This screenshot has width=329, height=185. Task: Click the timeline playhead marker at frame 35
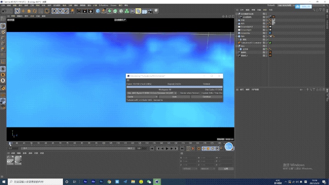point(9,143)
